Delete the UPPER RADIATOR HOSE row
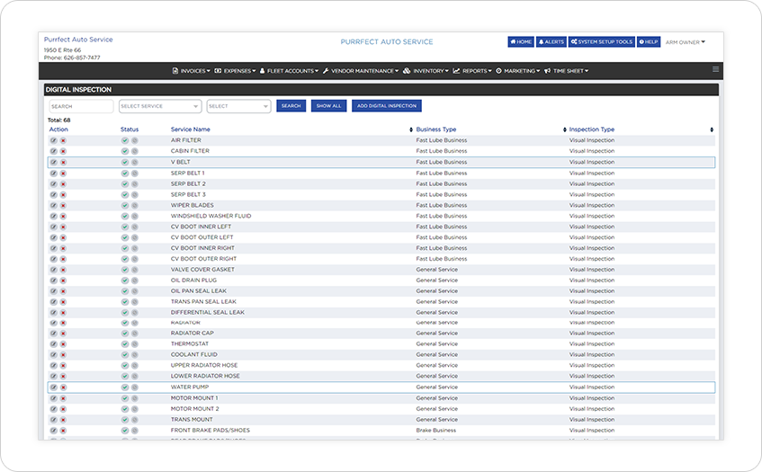This screenshot has width=762, height=472. tap(63, 365)
